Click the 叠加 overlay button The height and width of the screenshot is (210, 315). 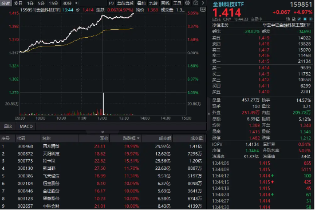click(x=141, y=3)
